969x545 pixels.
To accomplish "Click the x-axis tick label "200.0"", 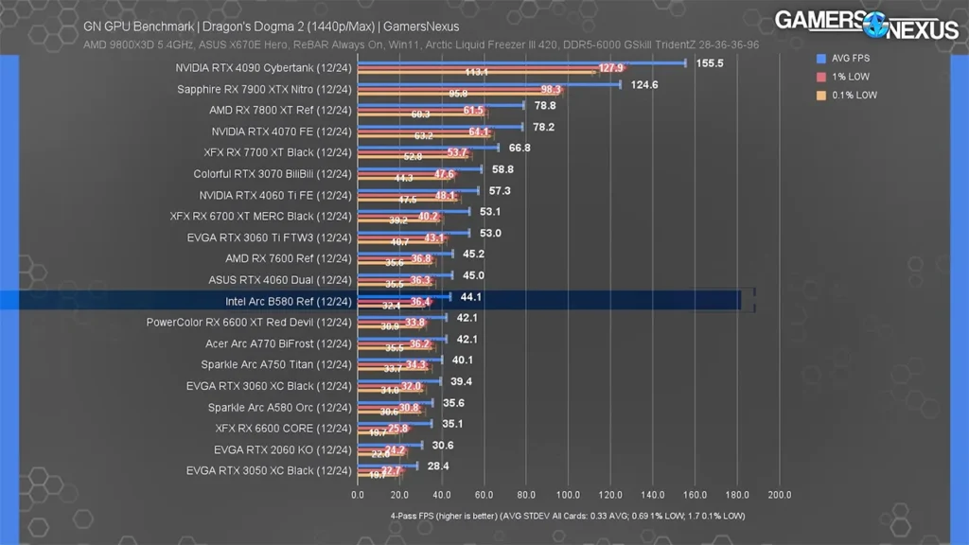I will (780, 495).
